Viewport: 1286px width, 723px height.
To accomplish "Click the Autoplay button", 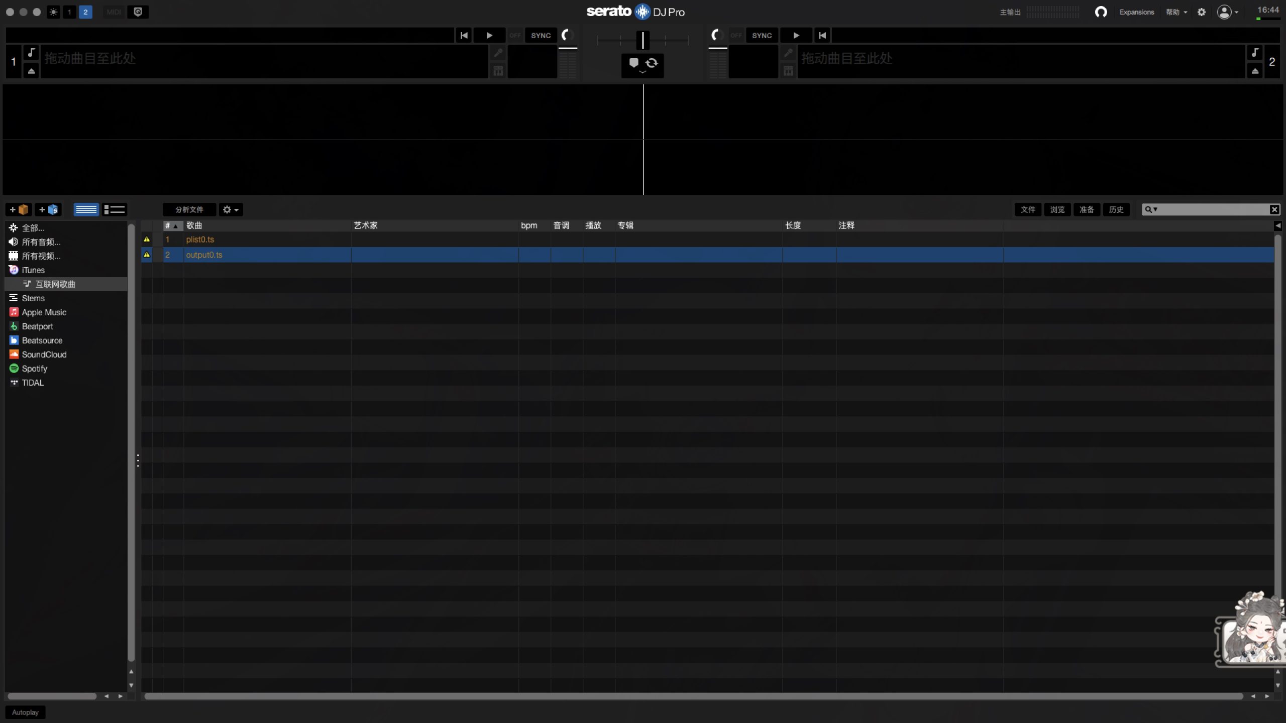I will coord(25,712).
